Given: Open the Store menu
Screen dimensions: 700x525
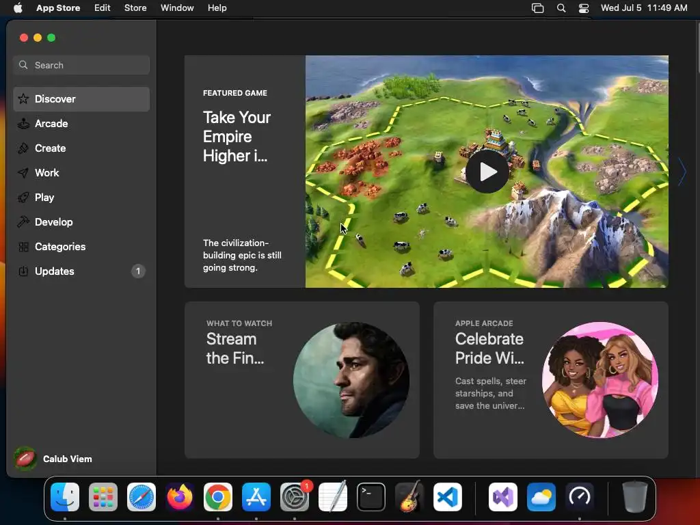Looking at the screenshot, I should tap(135, 8).
